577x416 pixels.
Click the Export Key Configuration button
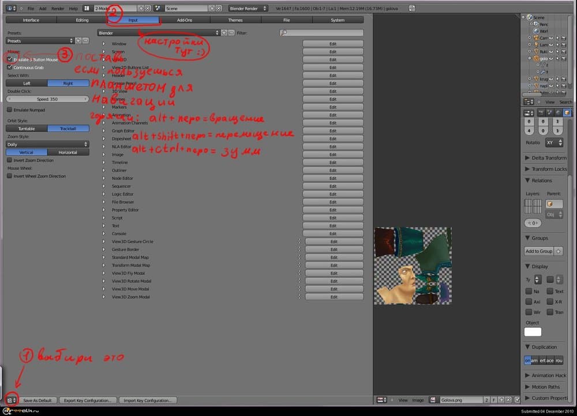89,400
